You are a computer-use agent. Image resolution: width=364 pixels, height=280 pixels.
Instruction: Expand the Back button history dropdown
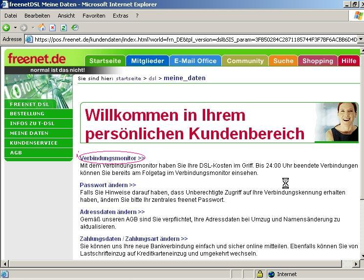click(15, 28)
